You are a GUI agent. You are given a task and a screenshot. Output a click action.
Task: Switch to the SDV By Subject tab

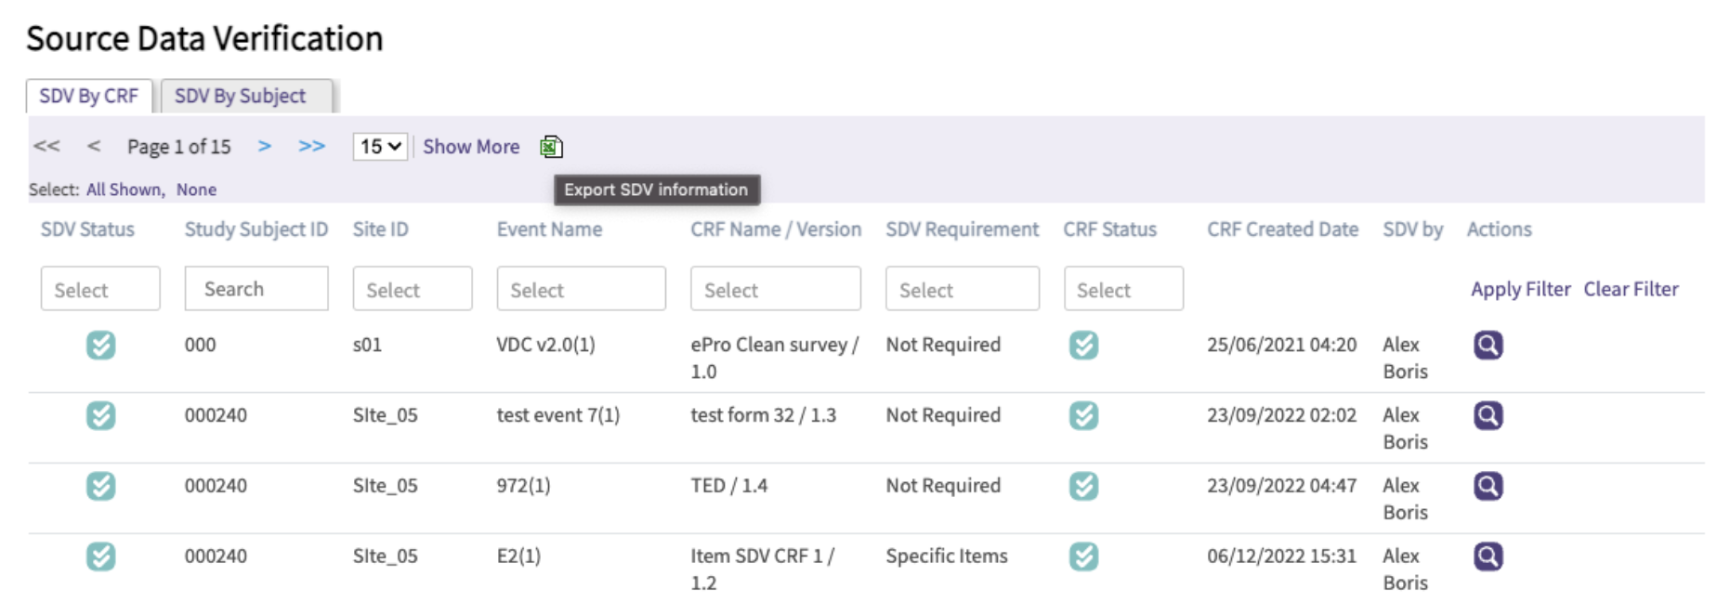click(245, 97)
